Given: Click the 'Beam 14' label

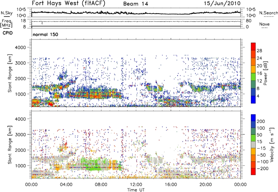Looking at the screenshot, I should (x=136, y=4).
